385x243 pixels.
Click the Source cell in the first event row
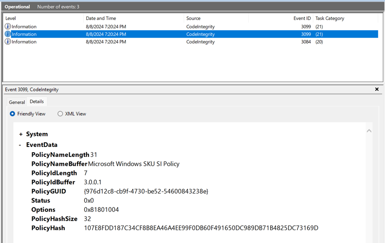tap(200, 26)
